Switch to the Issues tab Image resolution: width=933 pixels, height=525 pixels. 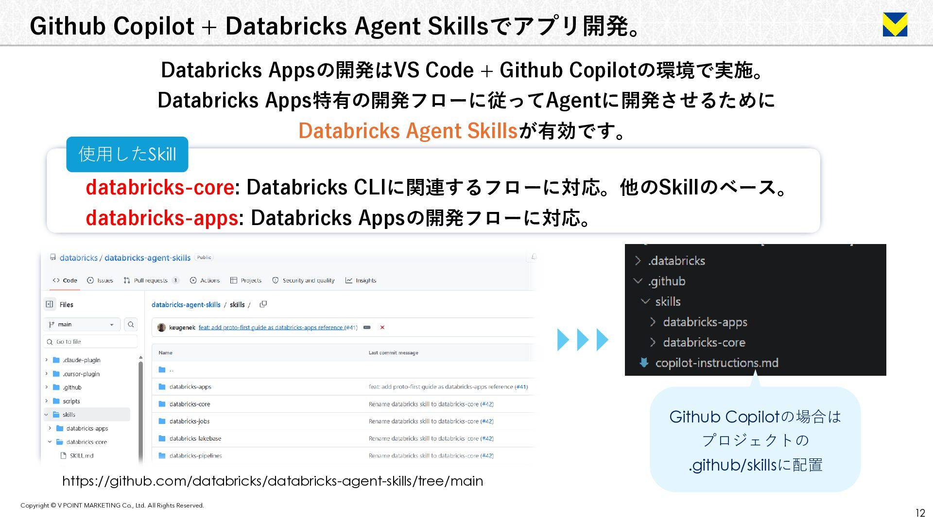tap(100, 280)
